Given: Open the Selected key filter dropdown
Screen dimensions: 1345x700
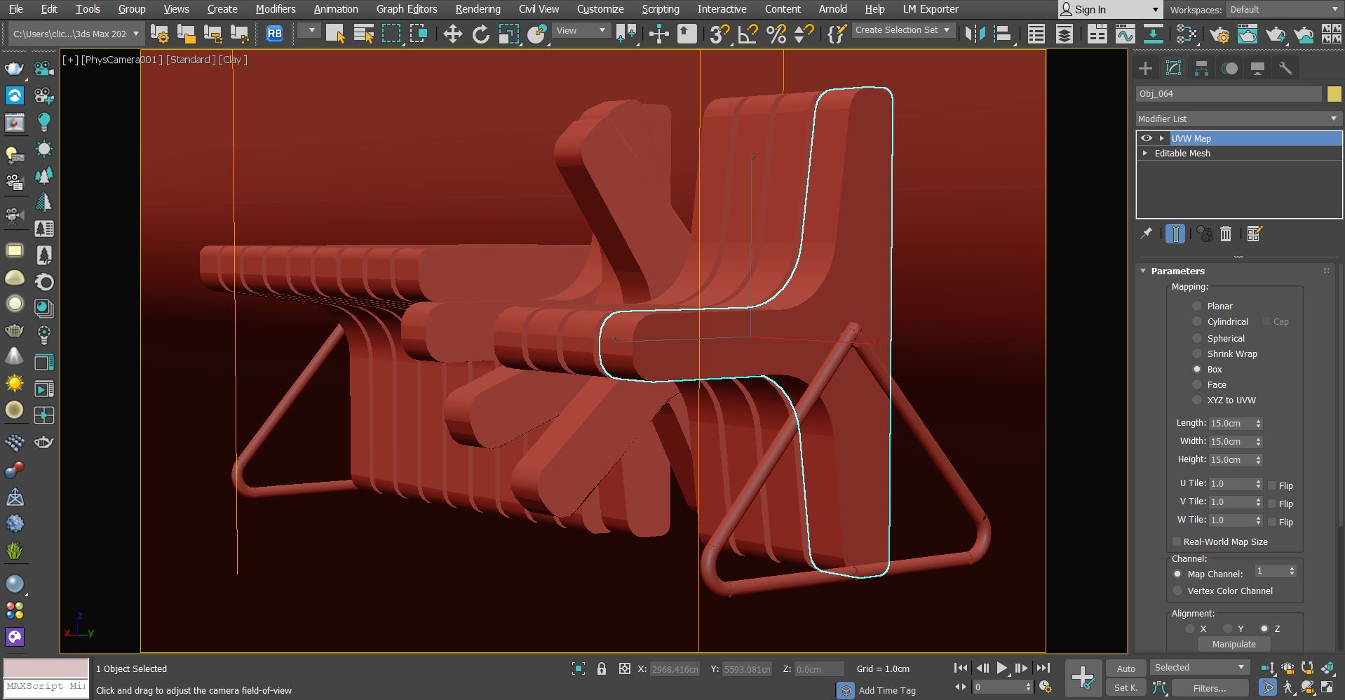Looking at the screenshot, I should click(x=1199, y=667).
